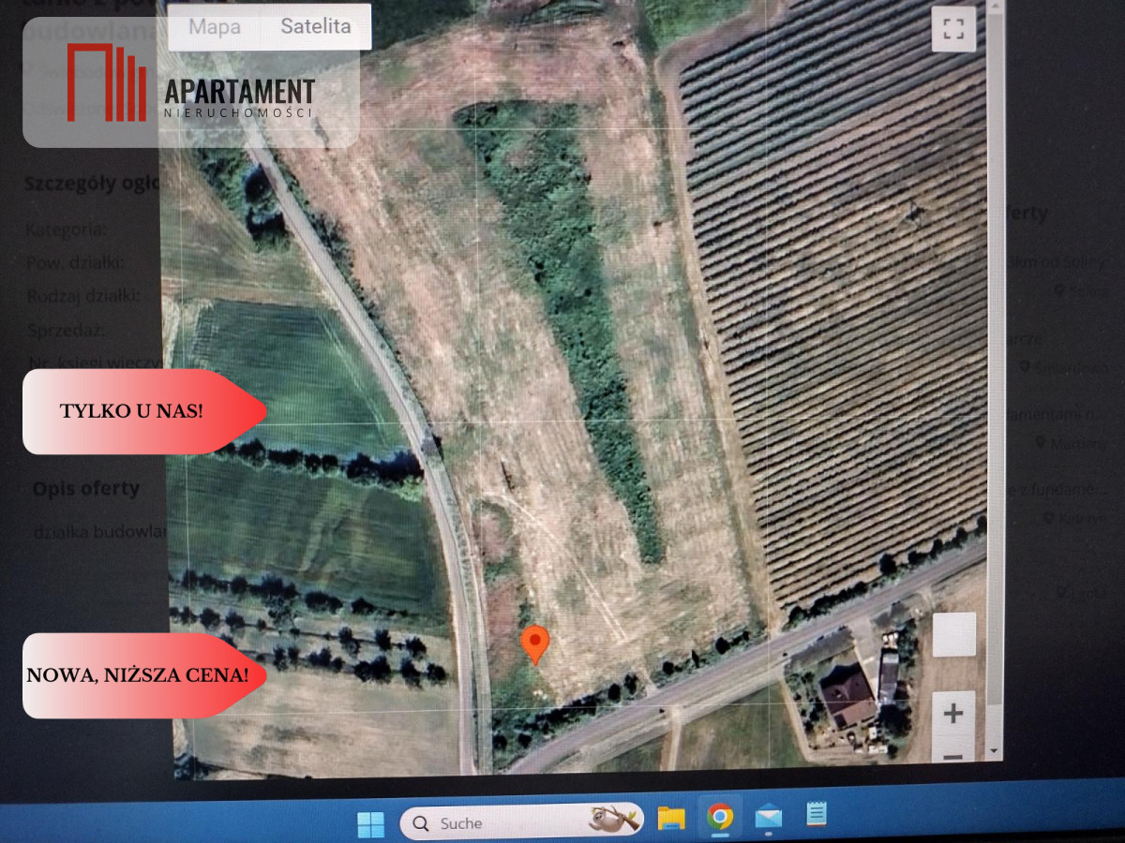Viewport: 1125px width, 843px height.
Task: Click the white Street View control box
Action: (x=953, y=634)
